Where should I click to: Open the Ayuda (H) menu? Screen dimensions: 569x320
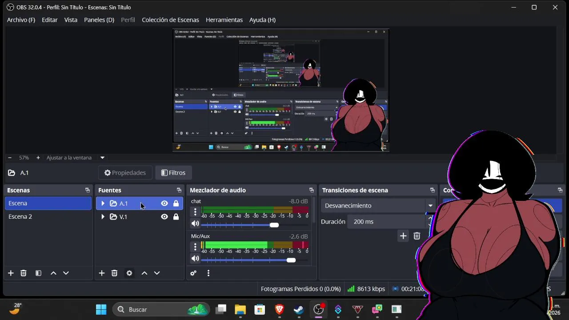tap(262, 20)
